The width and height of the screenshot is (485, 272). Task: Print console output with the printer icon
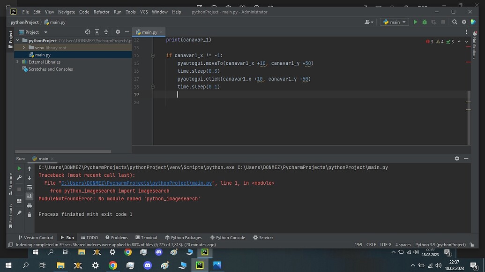click(30, 205)
